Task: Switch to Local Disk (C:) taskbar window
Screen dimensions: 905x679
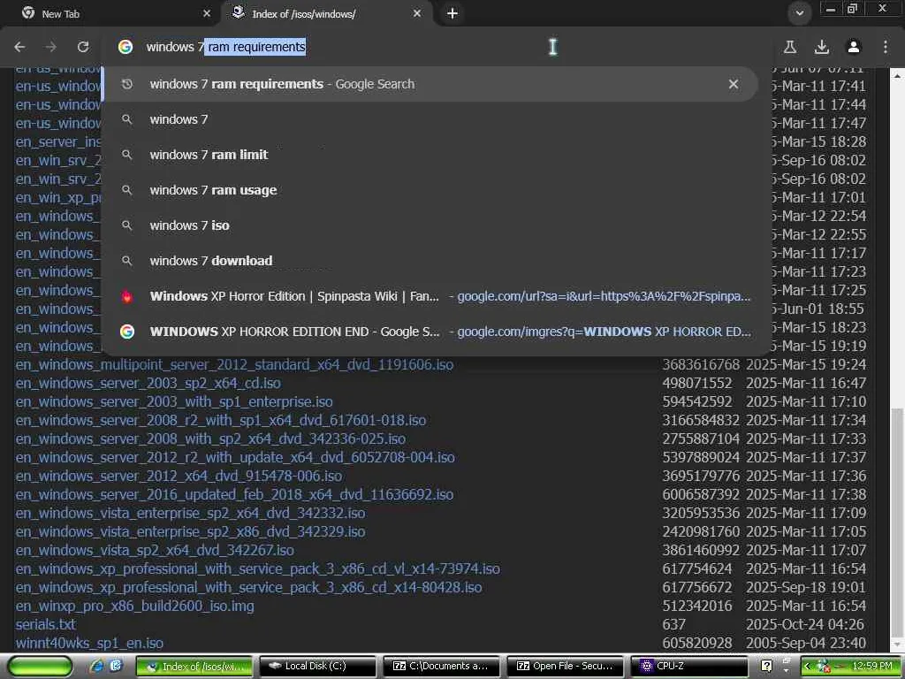Action: 318,667
